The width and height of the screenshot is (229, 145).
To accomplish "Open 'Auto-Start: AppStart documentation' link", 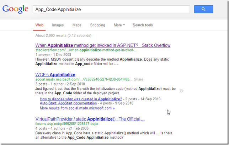I will pyautogui.click(x=68, y=103).
